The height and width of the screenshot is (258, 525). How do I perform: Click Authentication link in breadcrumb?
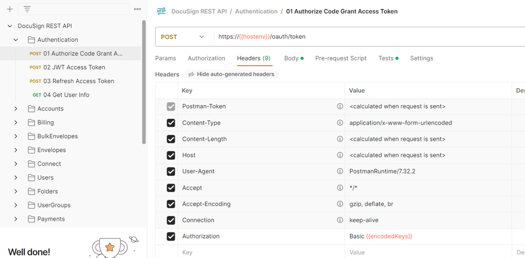pos(256,11)
